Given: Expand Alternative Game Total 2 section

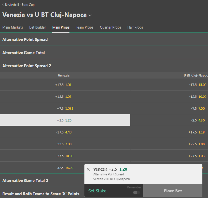Looking at the screenshot, I should (x=25, y=181).
